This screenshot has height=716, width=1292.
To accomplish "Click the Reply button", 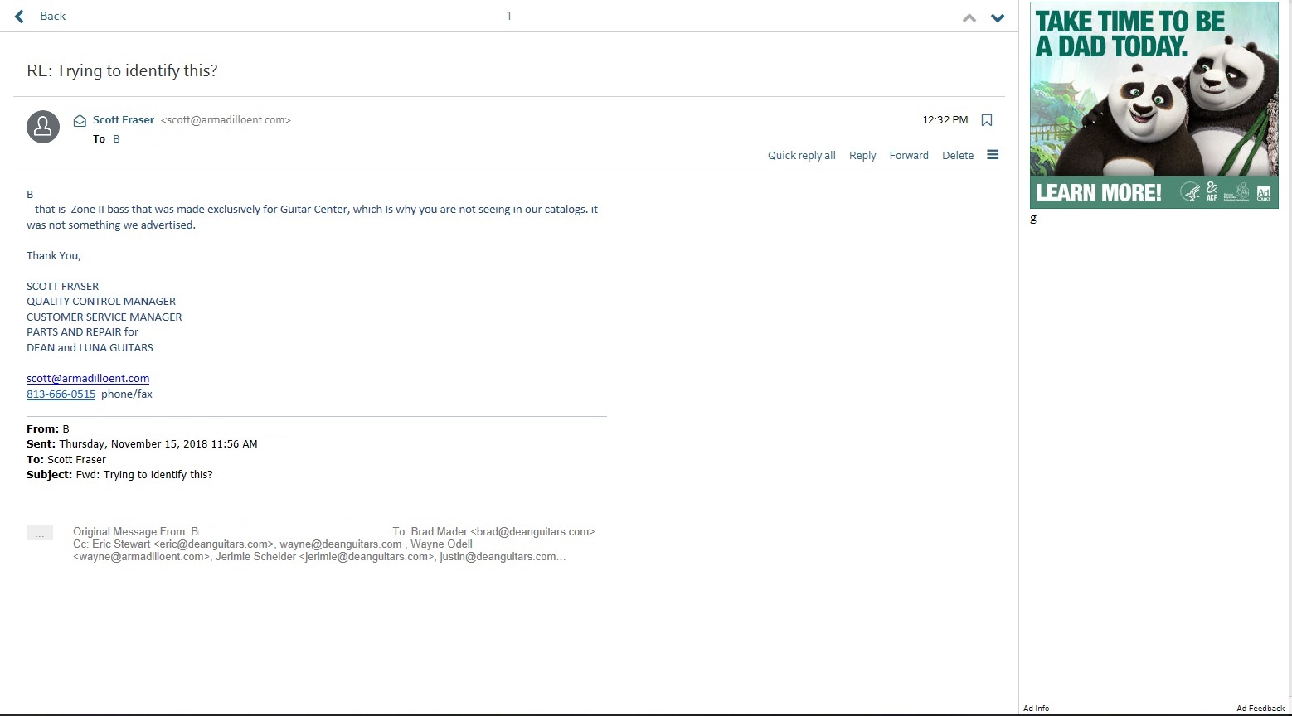I will coord(862,156).
